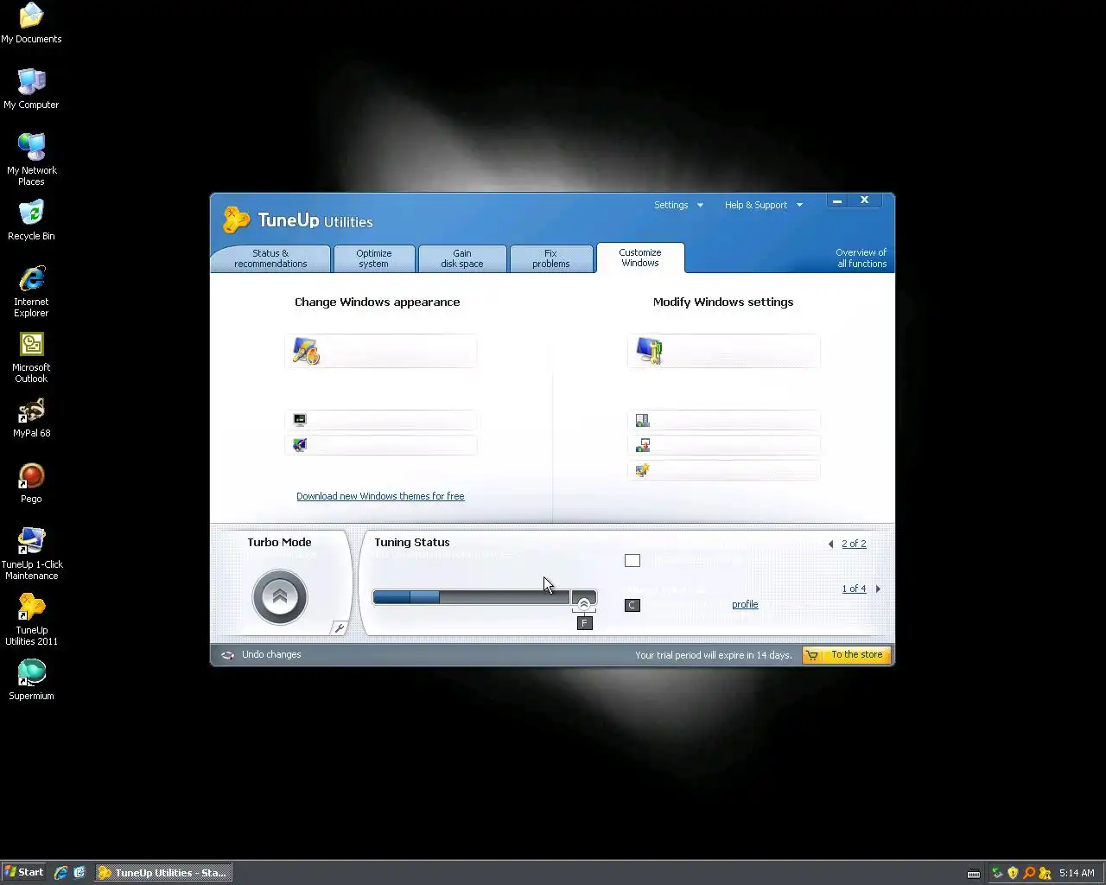This screenshot has height=885, width=1106.
Task: Open Turbo Mode wrench settings icon
Action: click(340, 628)
